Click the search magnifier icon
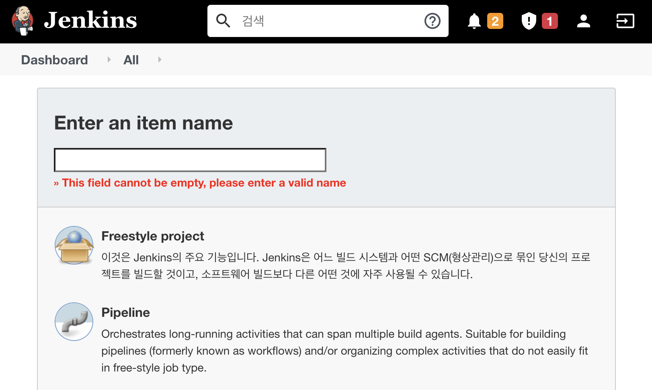 (x=223, y=21)
